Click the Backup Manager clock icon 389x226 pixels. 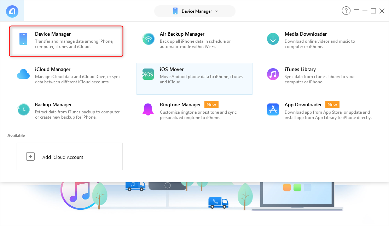[23, 109]
